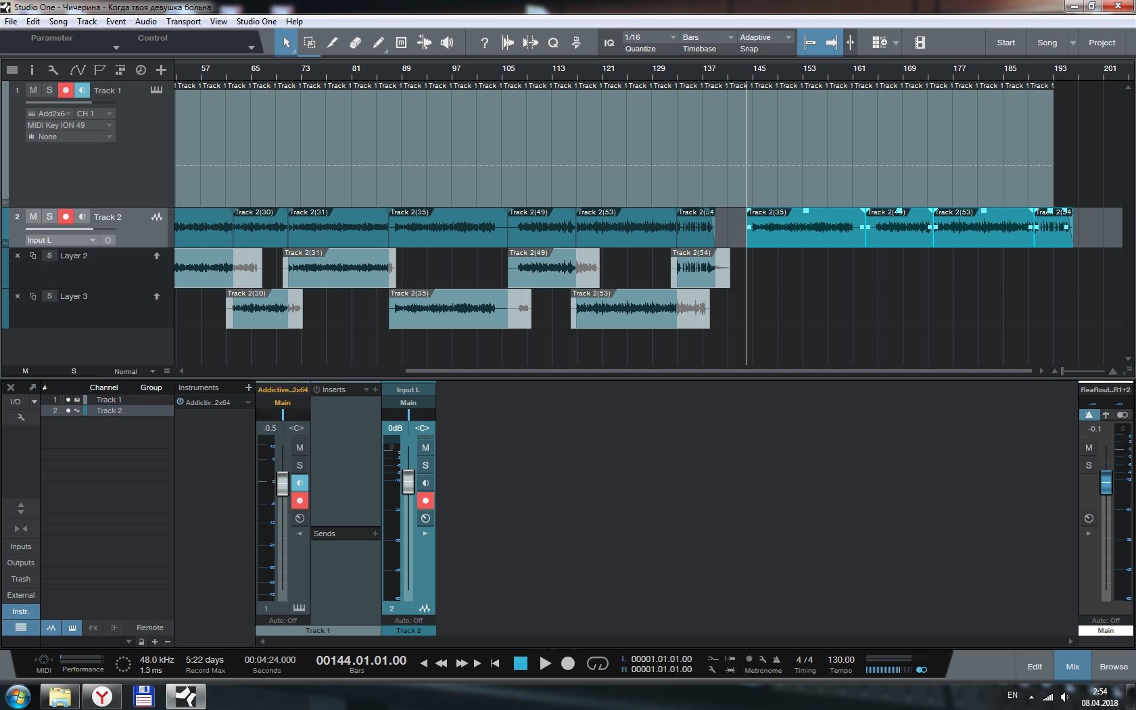
Task: Mute Track 1 in arrangement
Action: click(x=33, y=90)
